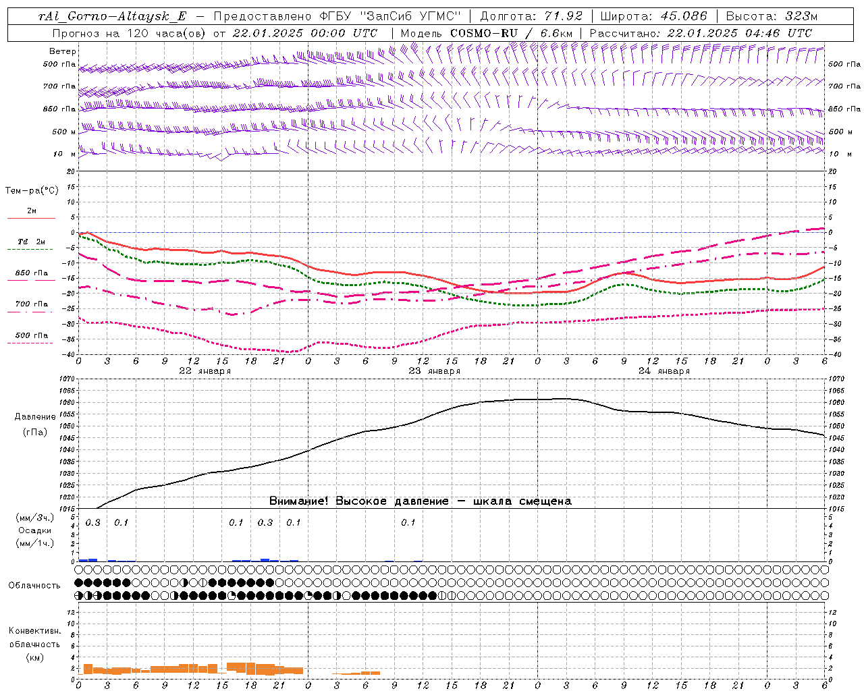The image size is (864, 691).
Task: Click the left 500 м wind level label
Action: [63, 132]
